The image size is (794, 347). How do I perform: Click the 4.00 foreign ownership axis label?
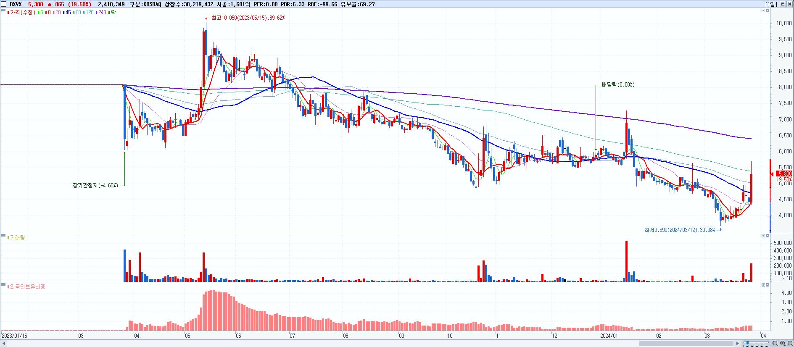point(786,293)
